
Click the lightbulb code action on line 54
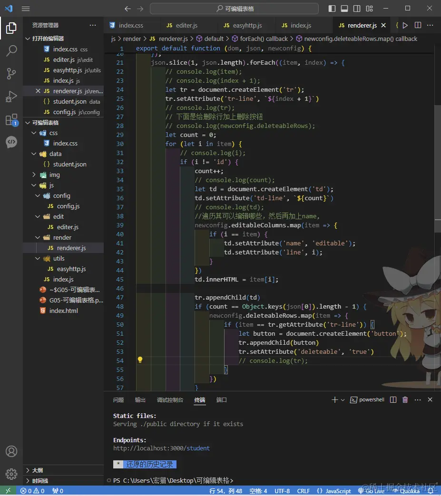[x=140, y=360]
